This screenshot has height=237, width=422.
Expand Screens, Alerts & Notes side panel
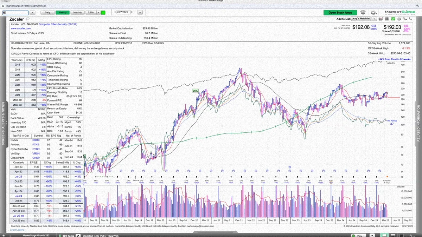point(4,124)
